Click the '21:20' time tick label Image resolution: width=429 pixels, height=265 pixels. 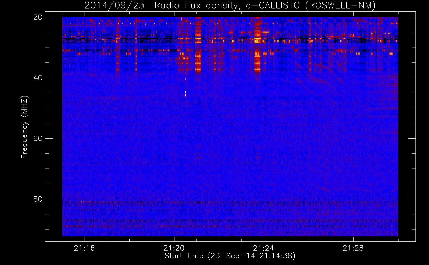[174, 248]
